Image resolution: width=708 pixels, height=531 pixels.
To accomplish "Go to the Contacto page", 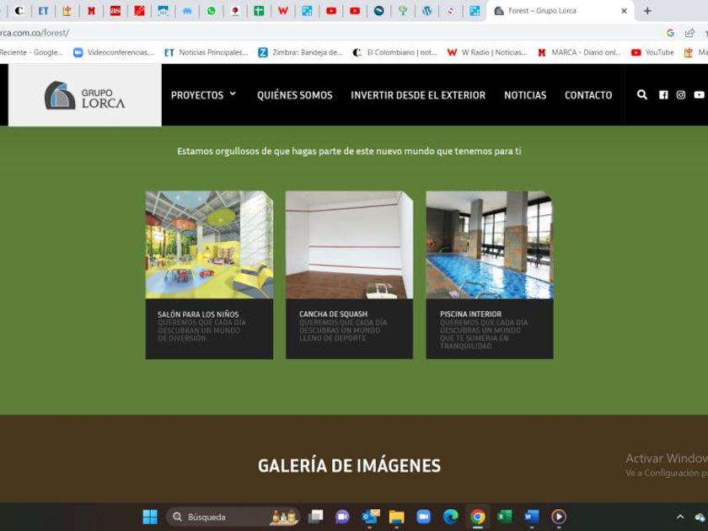I will coord(588,95).
